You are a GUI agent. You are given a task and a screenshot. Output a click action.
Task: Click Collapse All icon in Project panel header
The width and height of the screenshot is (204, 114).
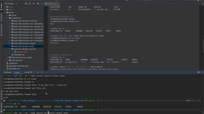click(33, 3)
